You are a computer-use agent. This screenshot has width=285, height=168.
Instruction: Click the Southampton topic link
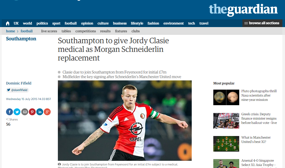[x=21, y=39]
